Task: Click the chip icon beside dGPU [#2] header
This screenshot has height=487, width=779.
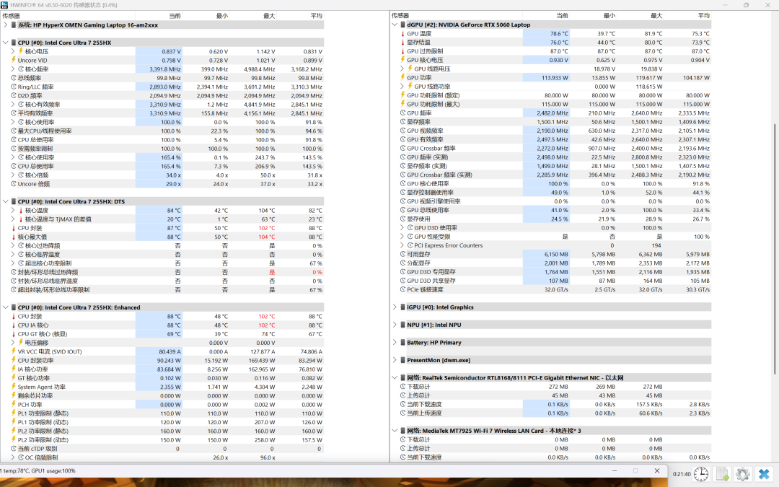Action: point(402,25)
